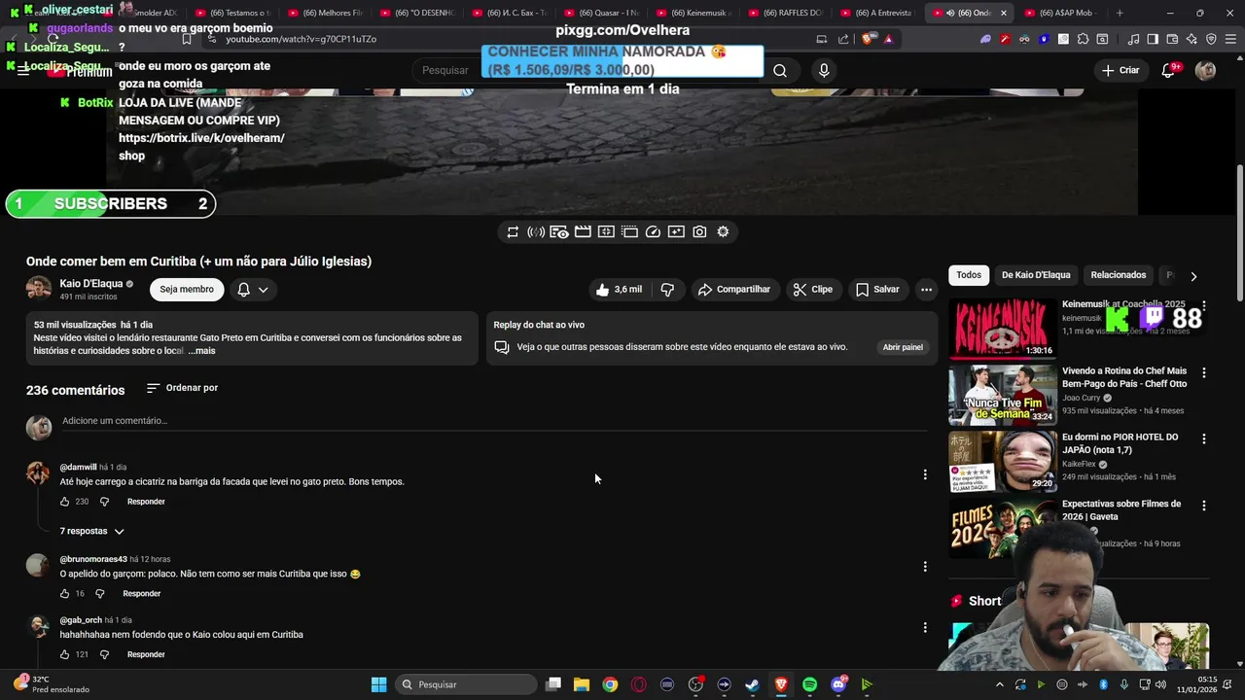The image size is (1245, 700).
Task: Open a new browser tab with plus
Action: [1120, 14]
